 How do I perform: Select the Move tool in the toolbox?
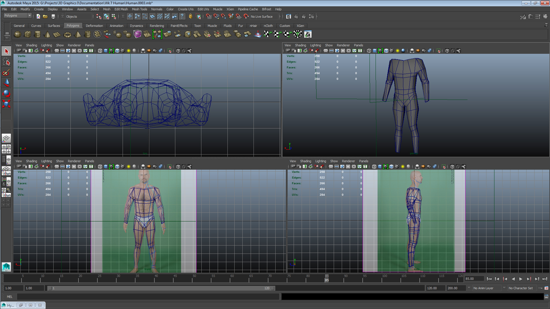tap(6, 83)
